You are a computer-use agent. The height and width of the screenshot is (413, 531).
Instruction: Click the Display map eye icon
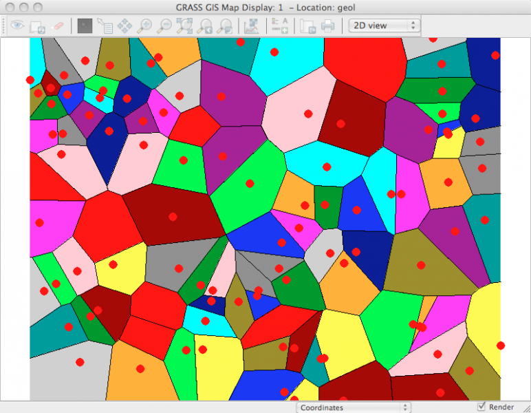16,26
